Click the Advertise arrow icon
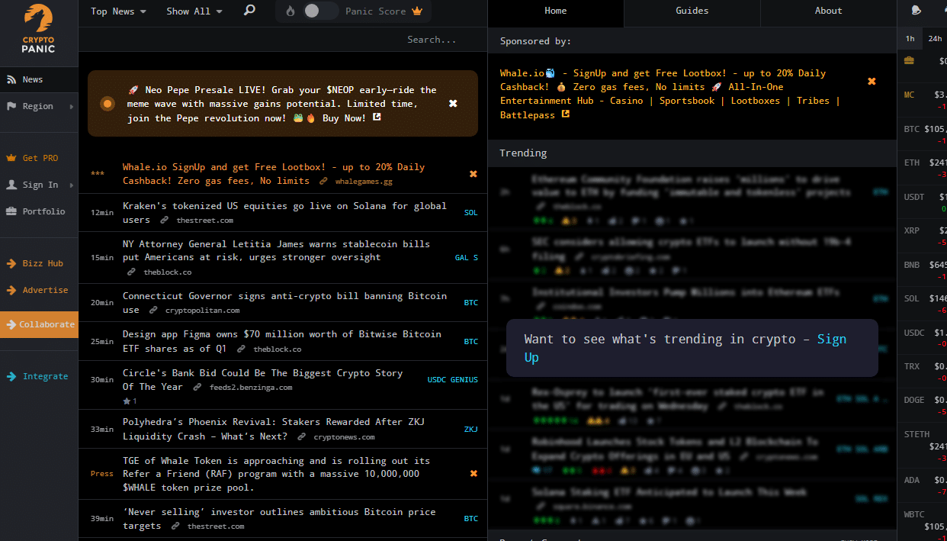Image resolution: width=947 pixels, height=541 pixels. tap(11, 290)
